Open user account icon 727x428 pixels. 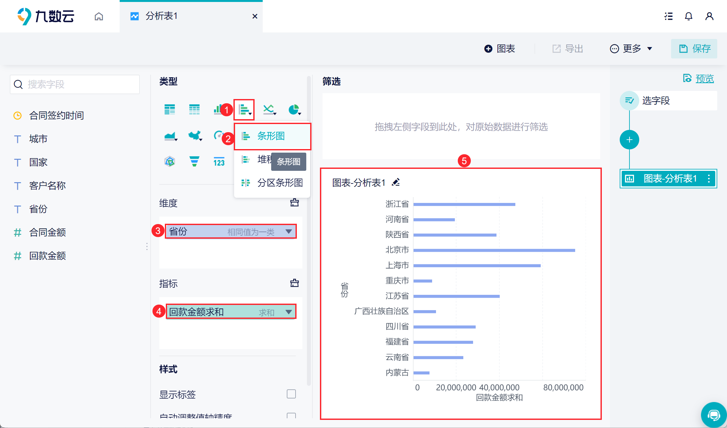709,16
